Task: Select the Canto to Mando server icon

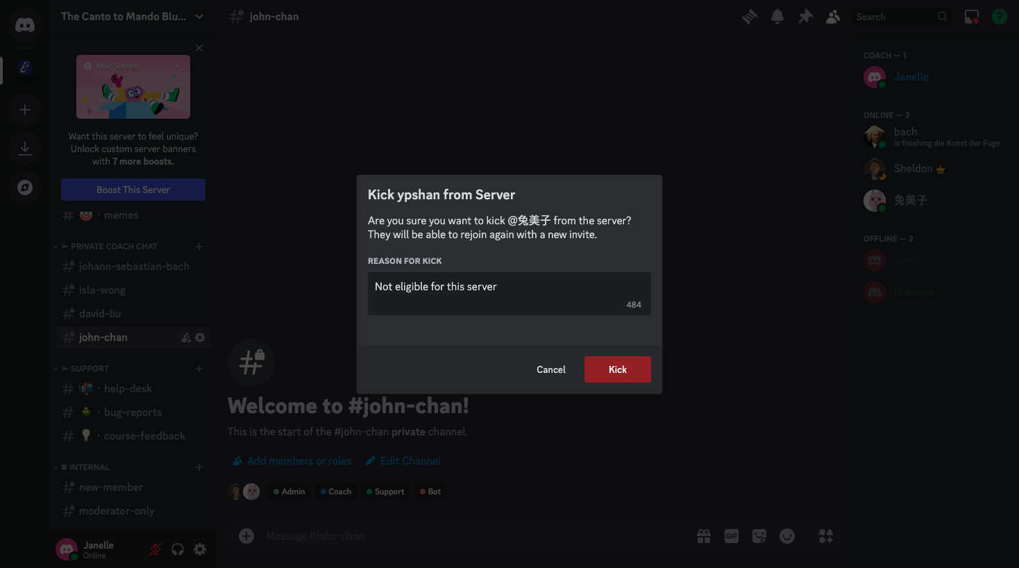Action: pos(25,67)
